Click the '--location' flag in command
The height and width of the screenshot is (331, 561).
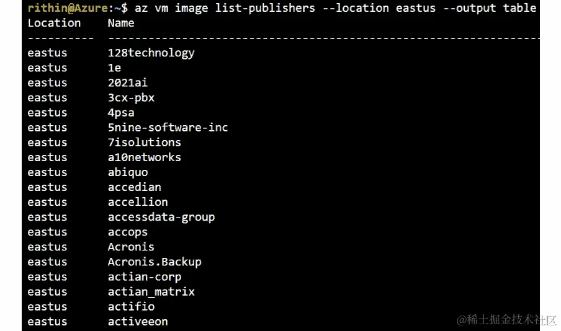[356, 8]
